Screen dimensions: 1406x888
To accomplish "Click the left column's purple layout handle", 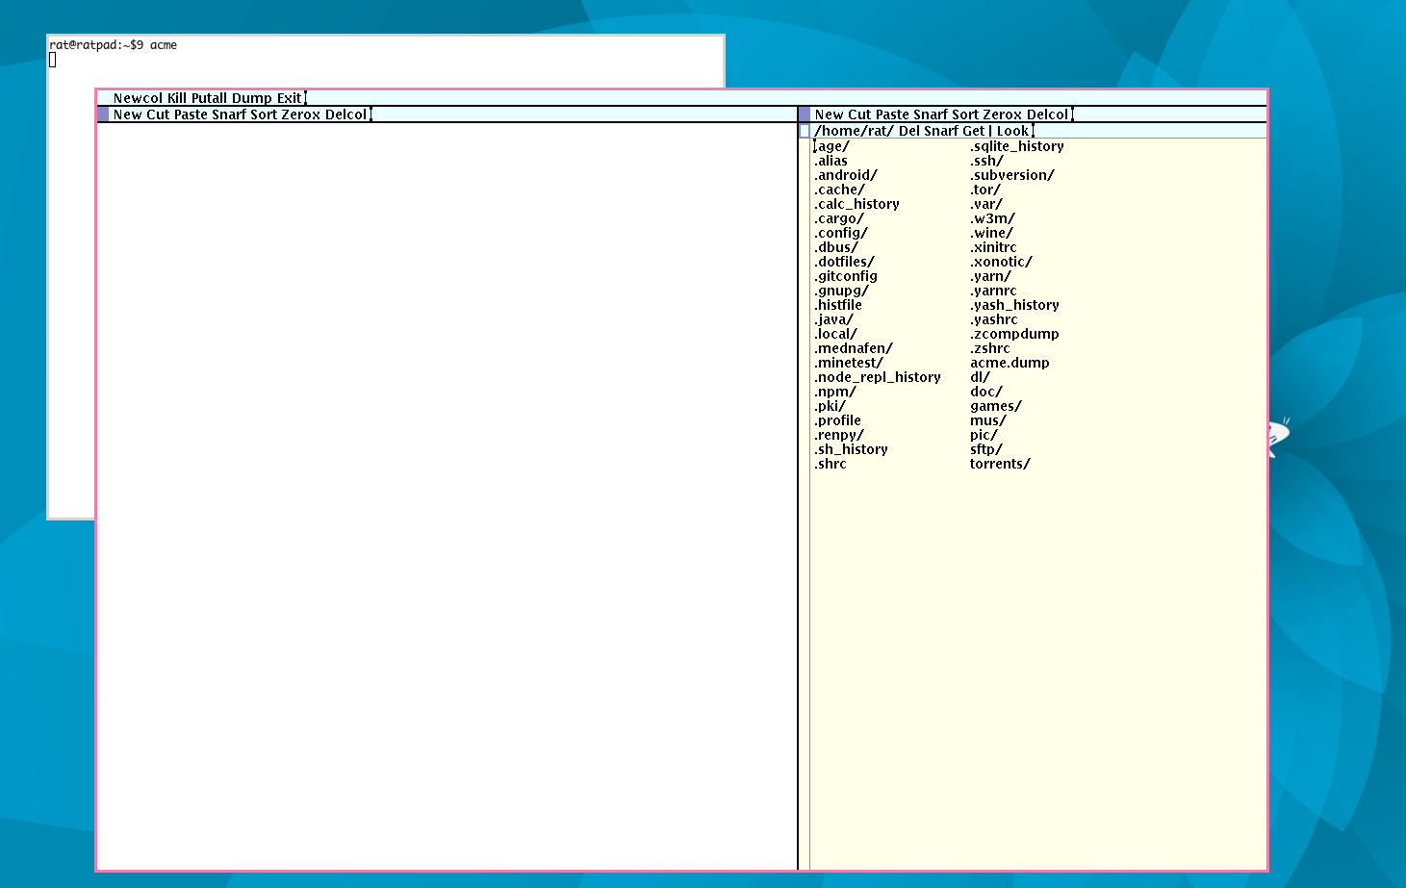I will click(x=103, y=114).
